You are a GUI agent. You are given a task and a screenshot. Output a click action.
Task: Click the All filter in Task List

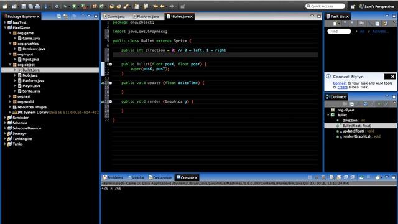click(x=362, y=32)
